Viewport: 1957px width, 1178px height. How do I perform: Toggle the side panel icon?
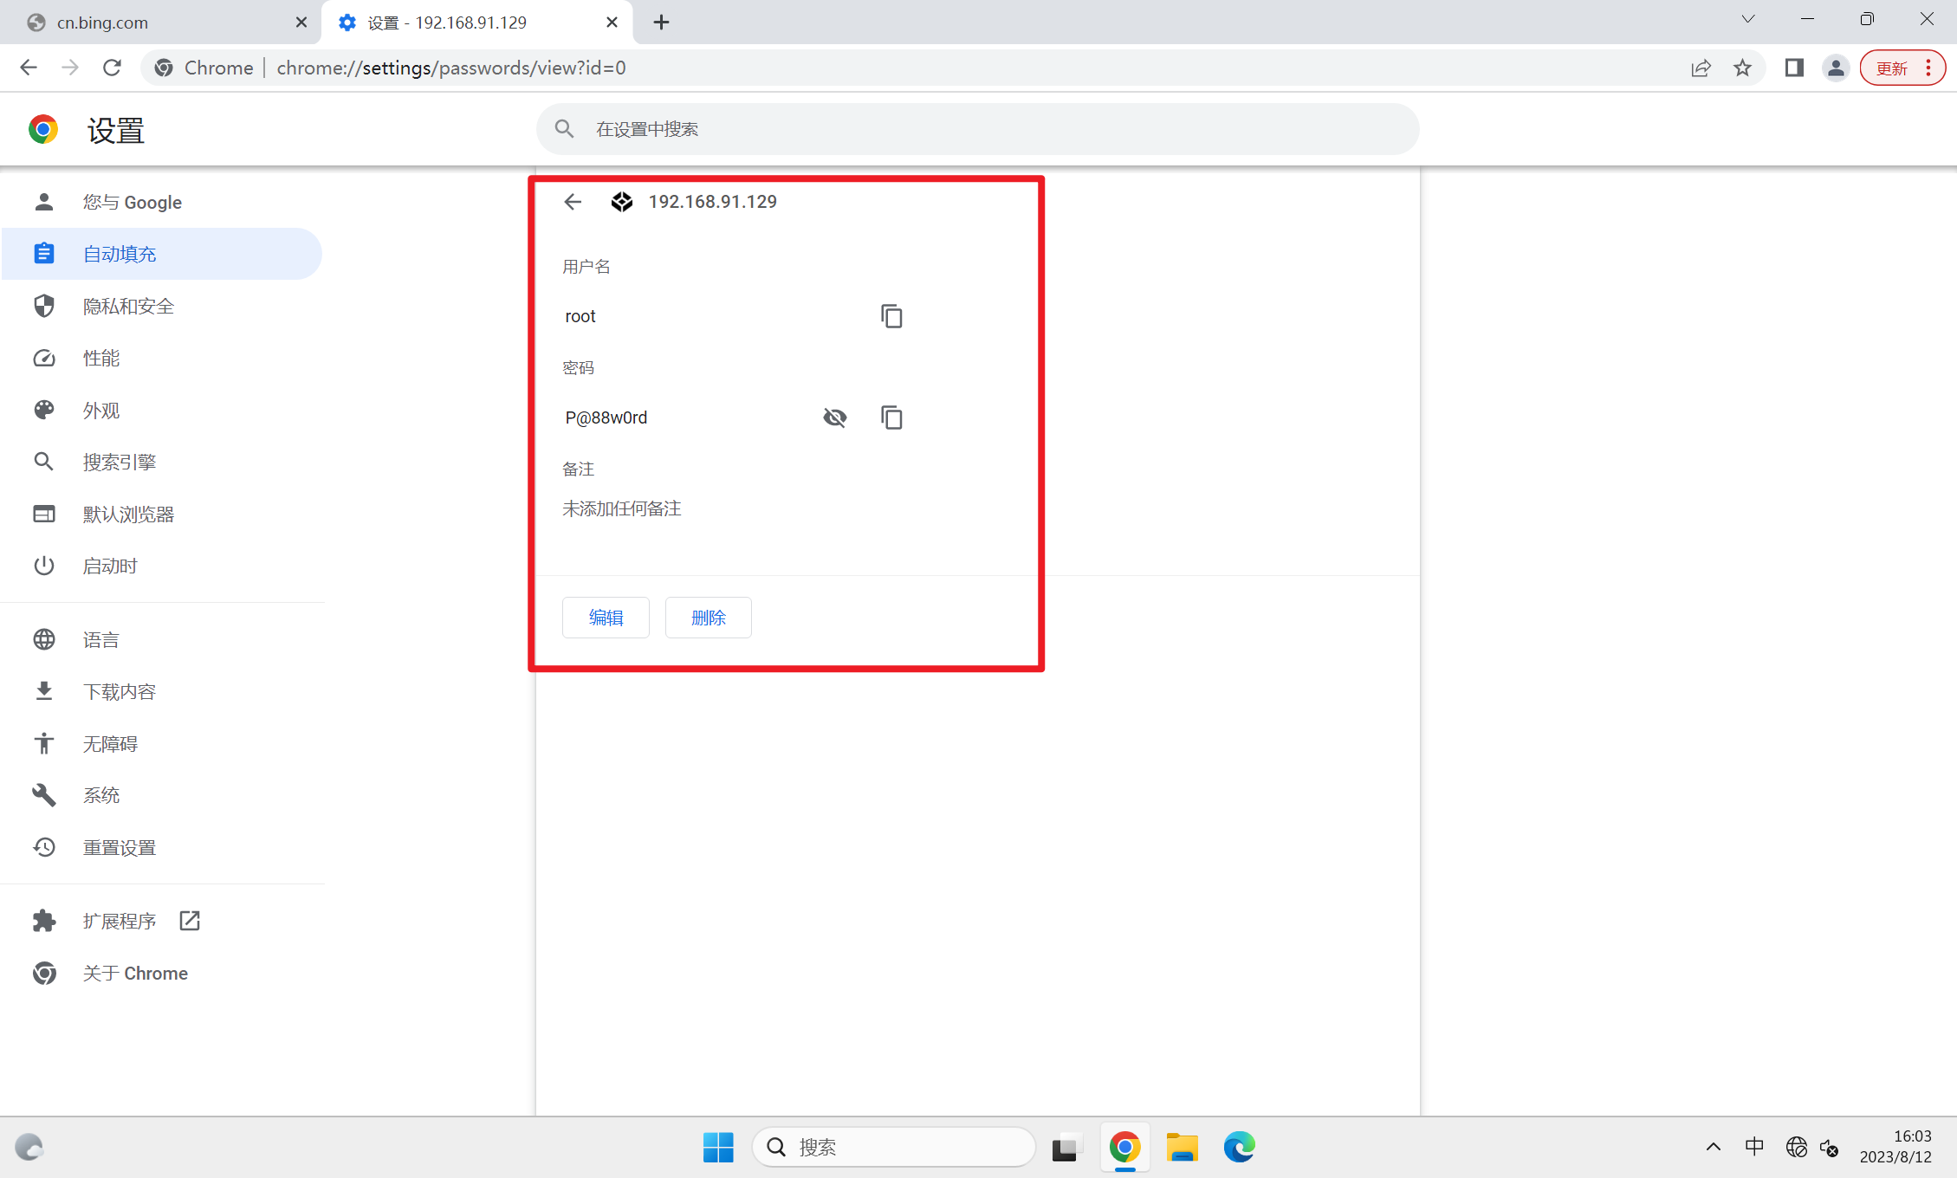pyautogui.click(x=1793, y=68)
